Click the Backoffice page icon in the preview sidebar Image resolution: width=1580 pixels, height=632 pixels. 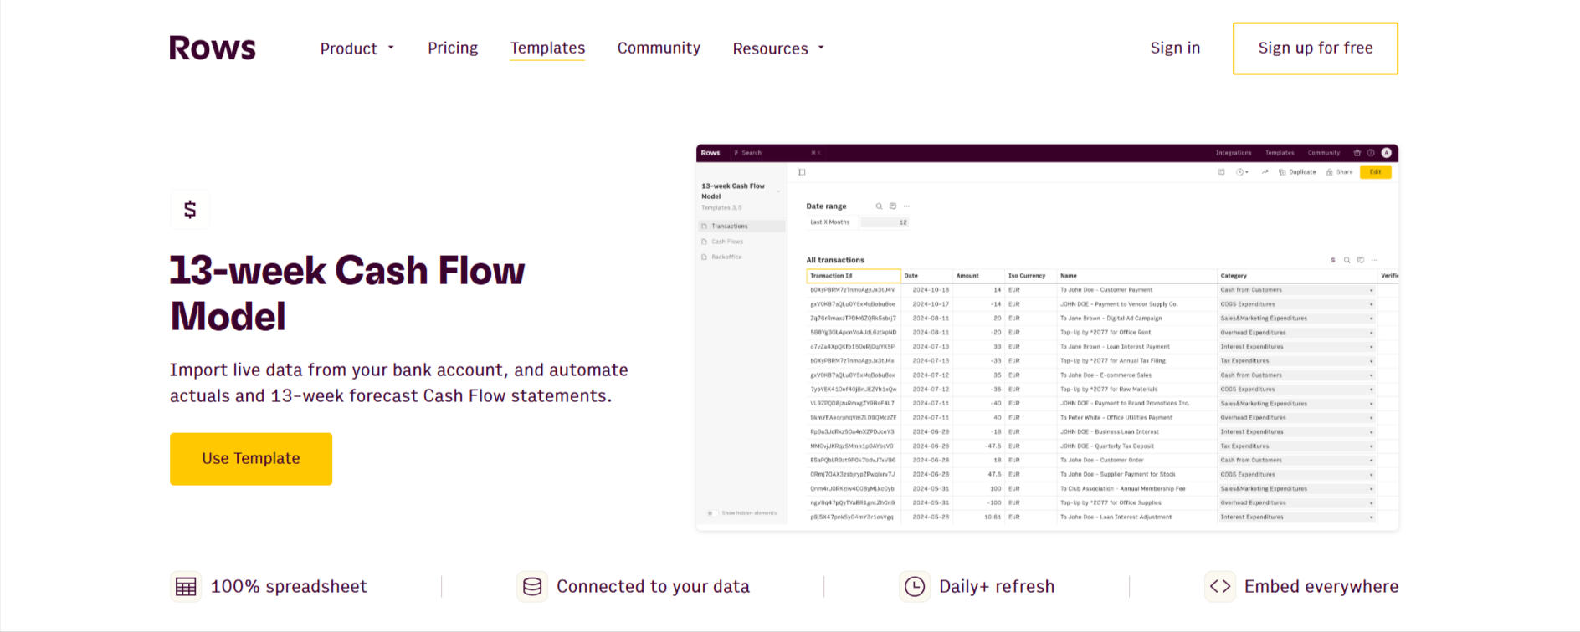pos(705,257)
